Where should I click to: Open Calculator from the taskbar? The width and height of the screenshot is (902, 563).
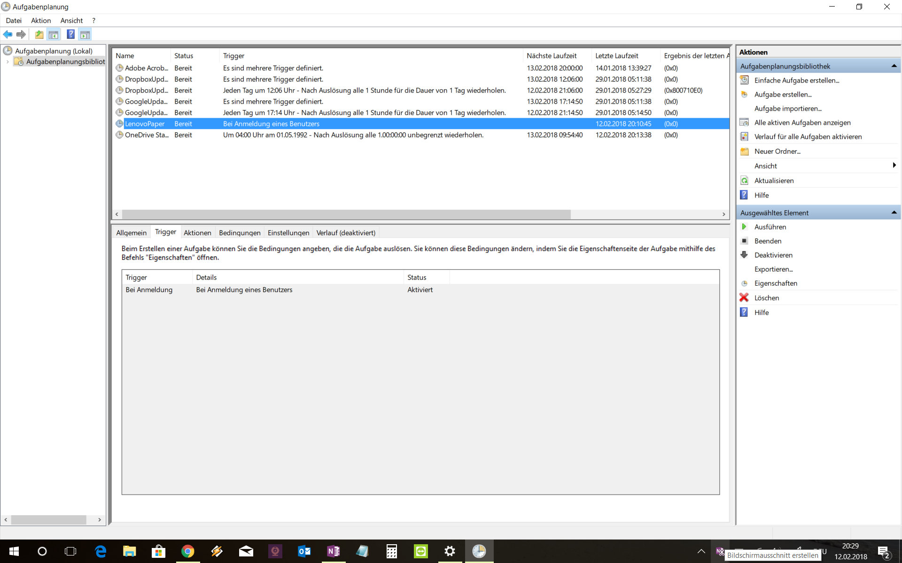[x=391, y=551]
